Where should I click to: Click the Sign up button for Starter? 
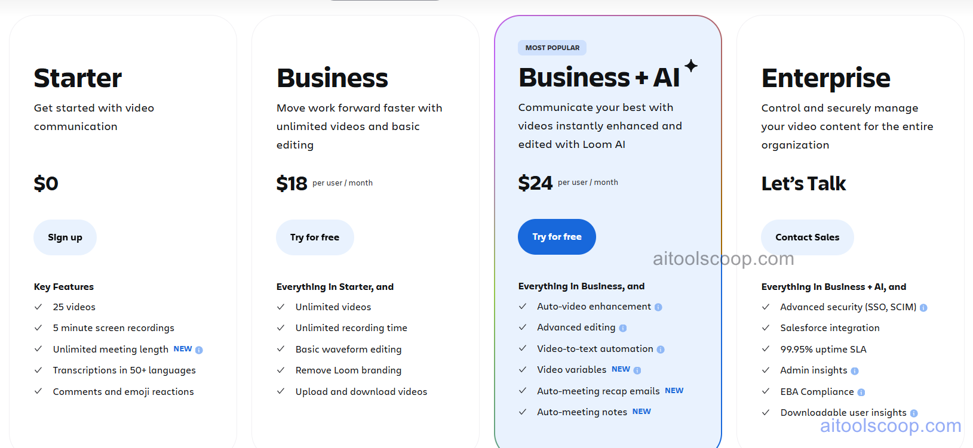tap(65, 237)
